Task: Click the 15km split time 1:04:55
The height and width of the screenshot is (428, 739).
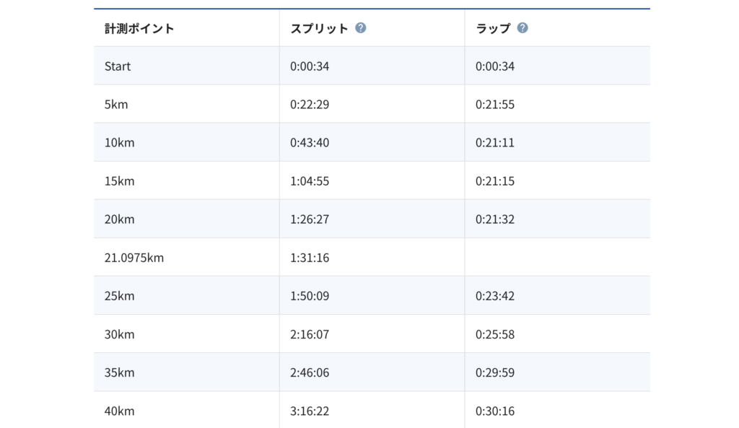Action: point(310,181)
